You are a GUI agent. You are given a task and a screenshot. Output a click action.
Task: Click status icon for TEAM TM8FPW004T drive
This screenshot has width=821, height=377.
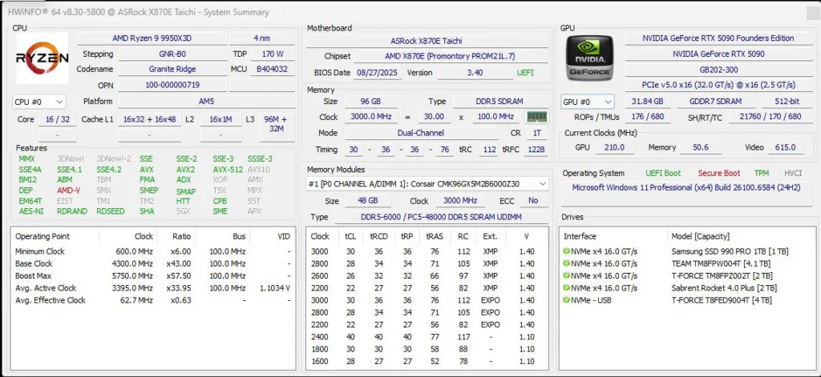[x=566, y=263]
